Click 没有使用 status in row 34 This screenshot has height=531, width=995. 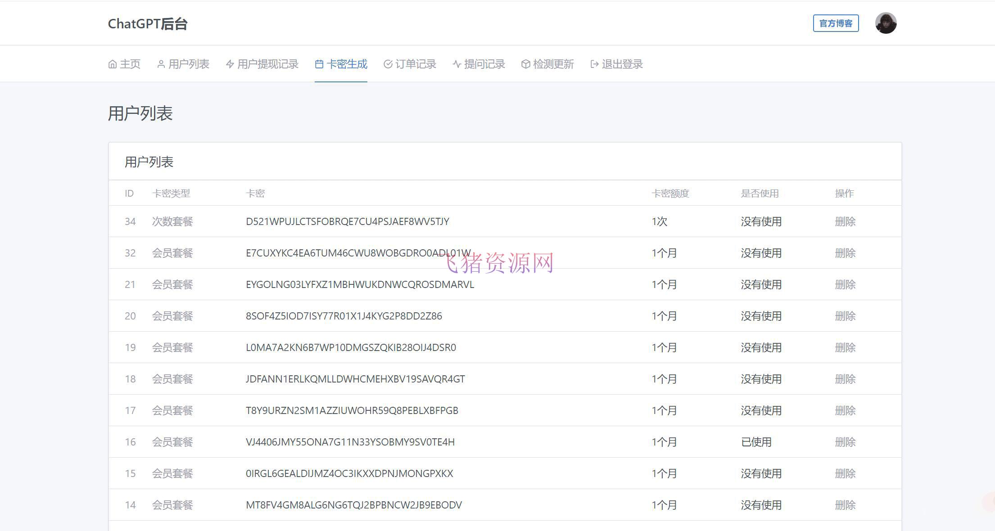tap(761, 221)
